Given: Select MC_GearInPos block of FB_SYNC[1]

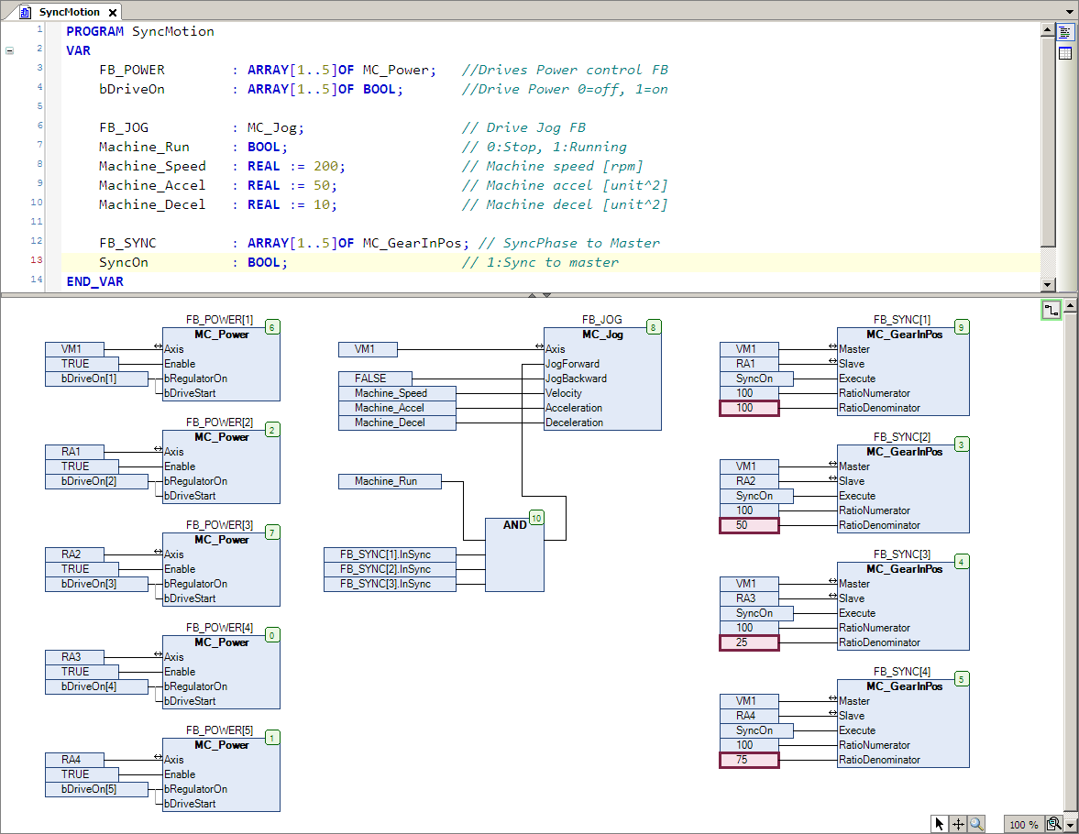Looking at the screenshot, I should pyautogui.click(x=904, y=371).
